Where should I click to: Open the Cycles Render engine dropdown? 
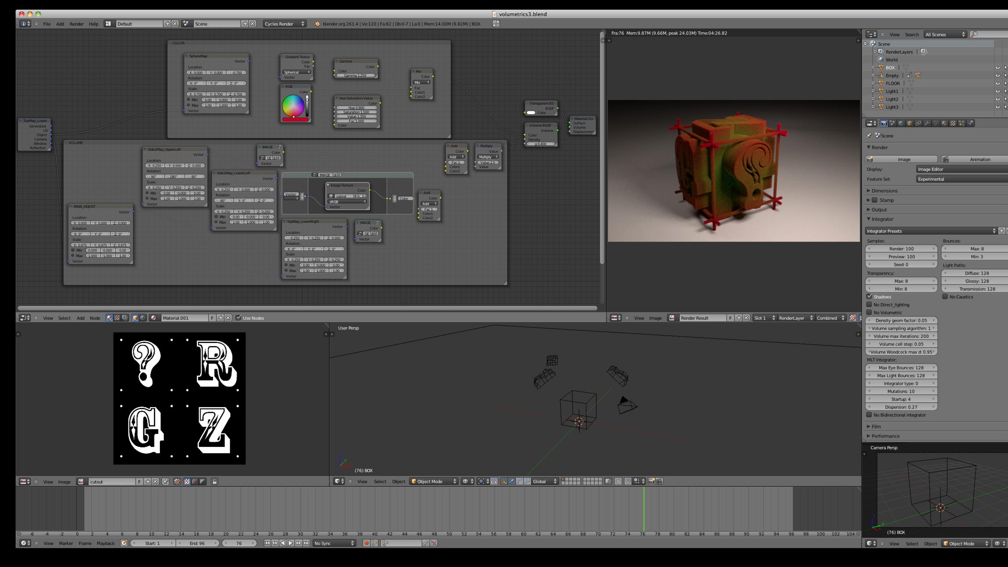[284, 24]
